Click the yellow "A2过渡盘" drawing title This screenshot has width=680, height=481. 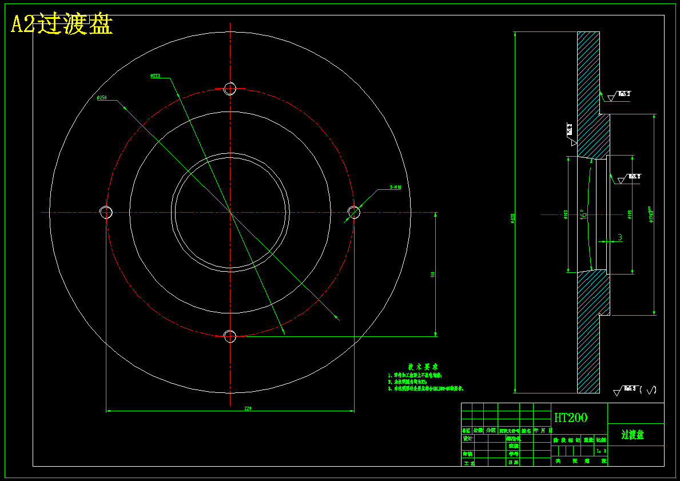coord(62,24)
